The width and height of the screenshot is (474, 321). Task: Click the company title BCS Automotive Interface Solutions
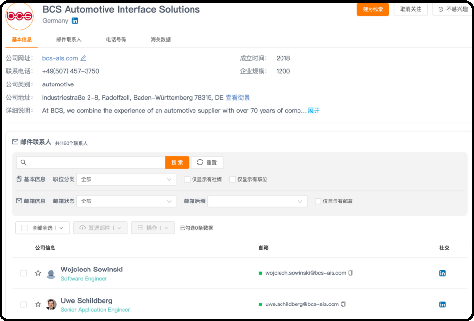coord(121,9)
